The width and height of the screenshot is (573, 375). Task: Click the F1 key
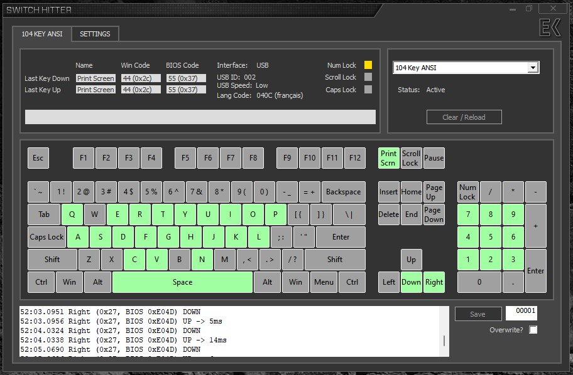pos(84,158)
